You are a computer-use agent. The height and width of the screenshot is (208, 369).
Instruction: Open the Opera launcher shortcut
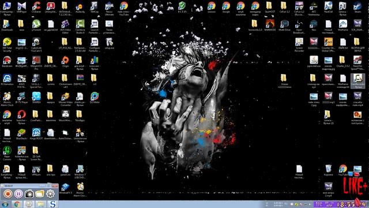click(22, 117)
